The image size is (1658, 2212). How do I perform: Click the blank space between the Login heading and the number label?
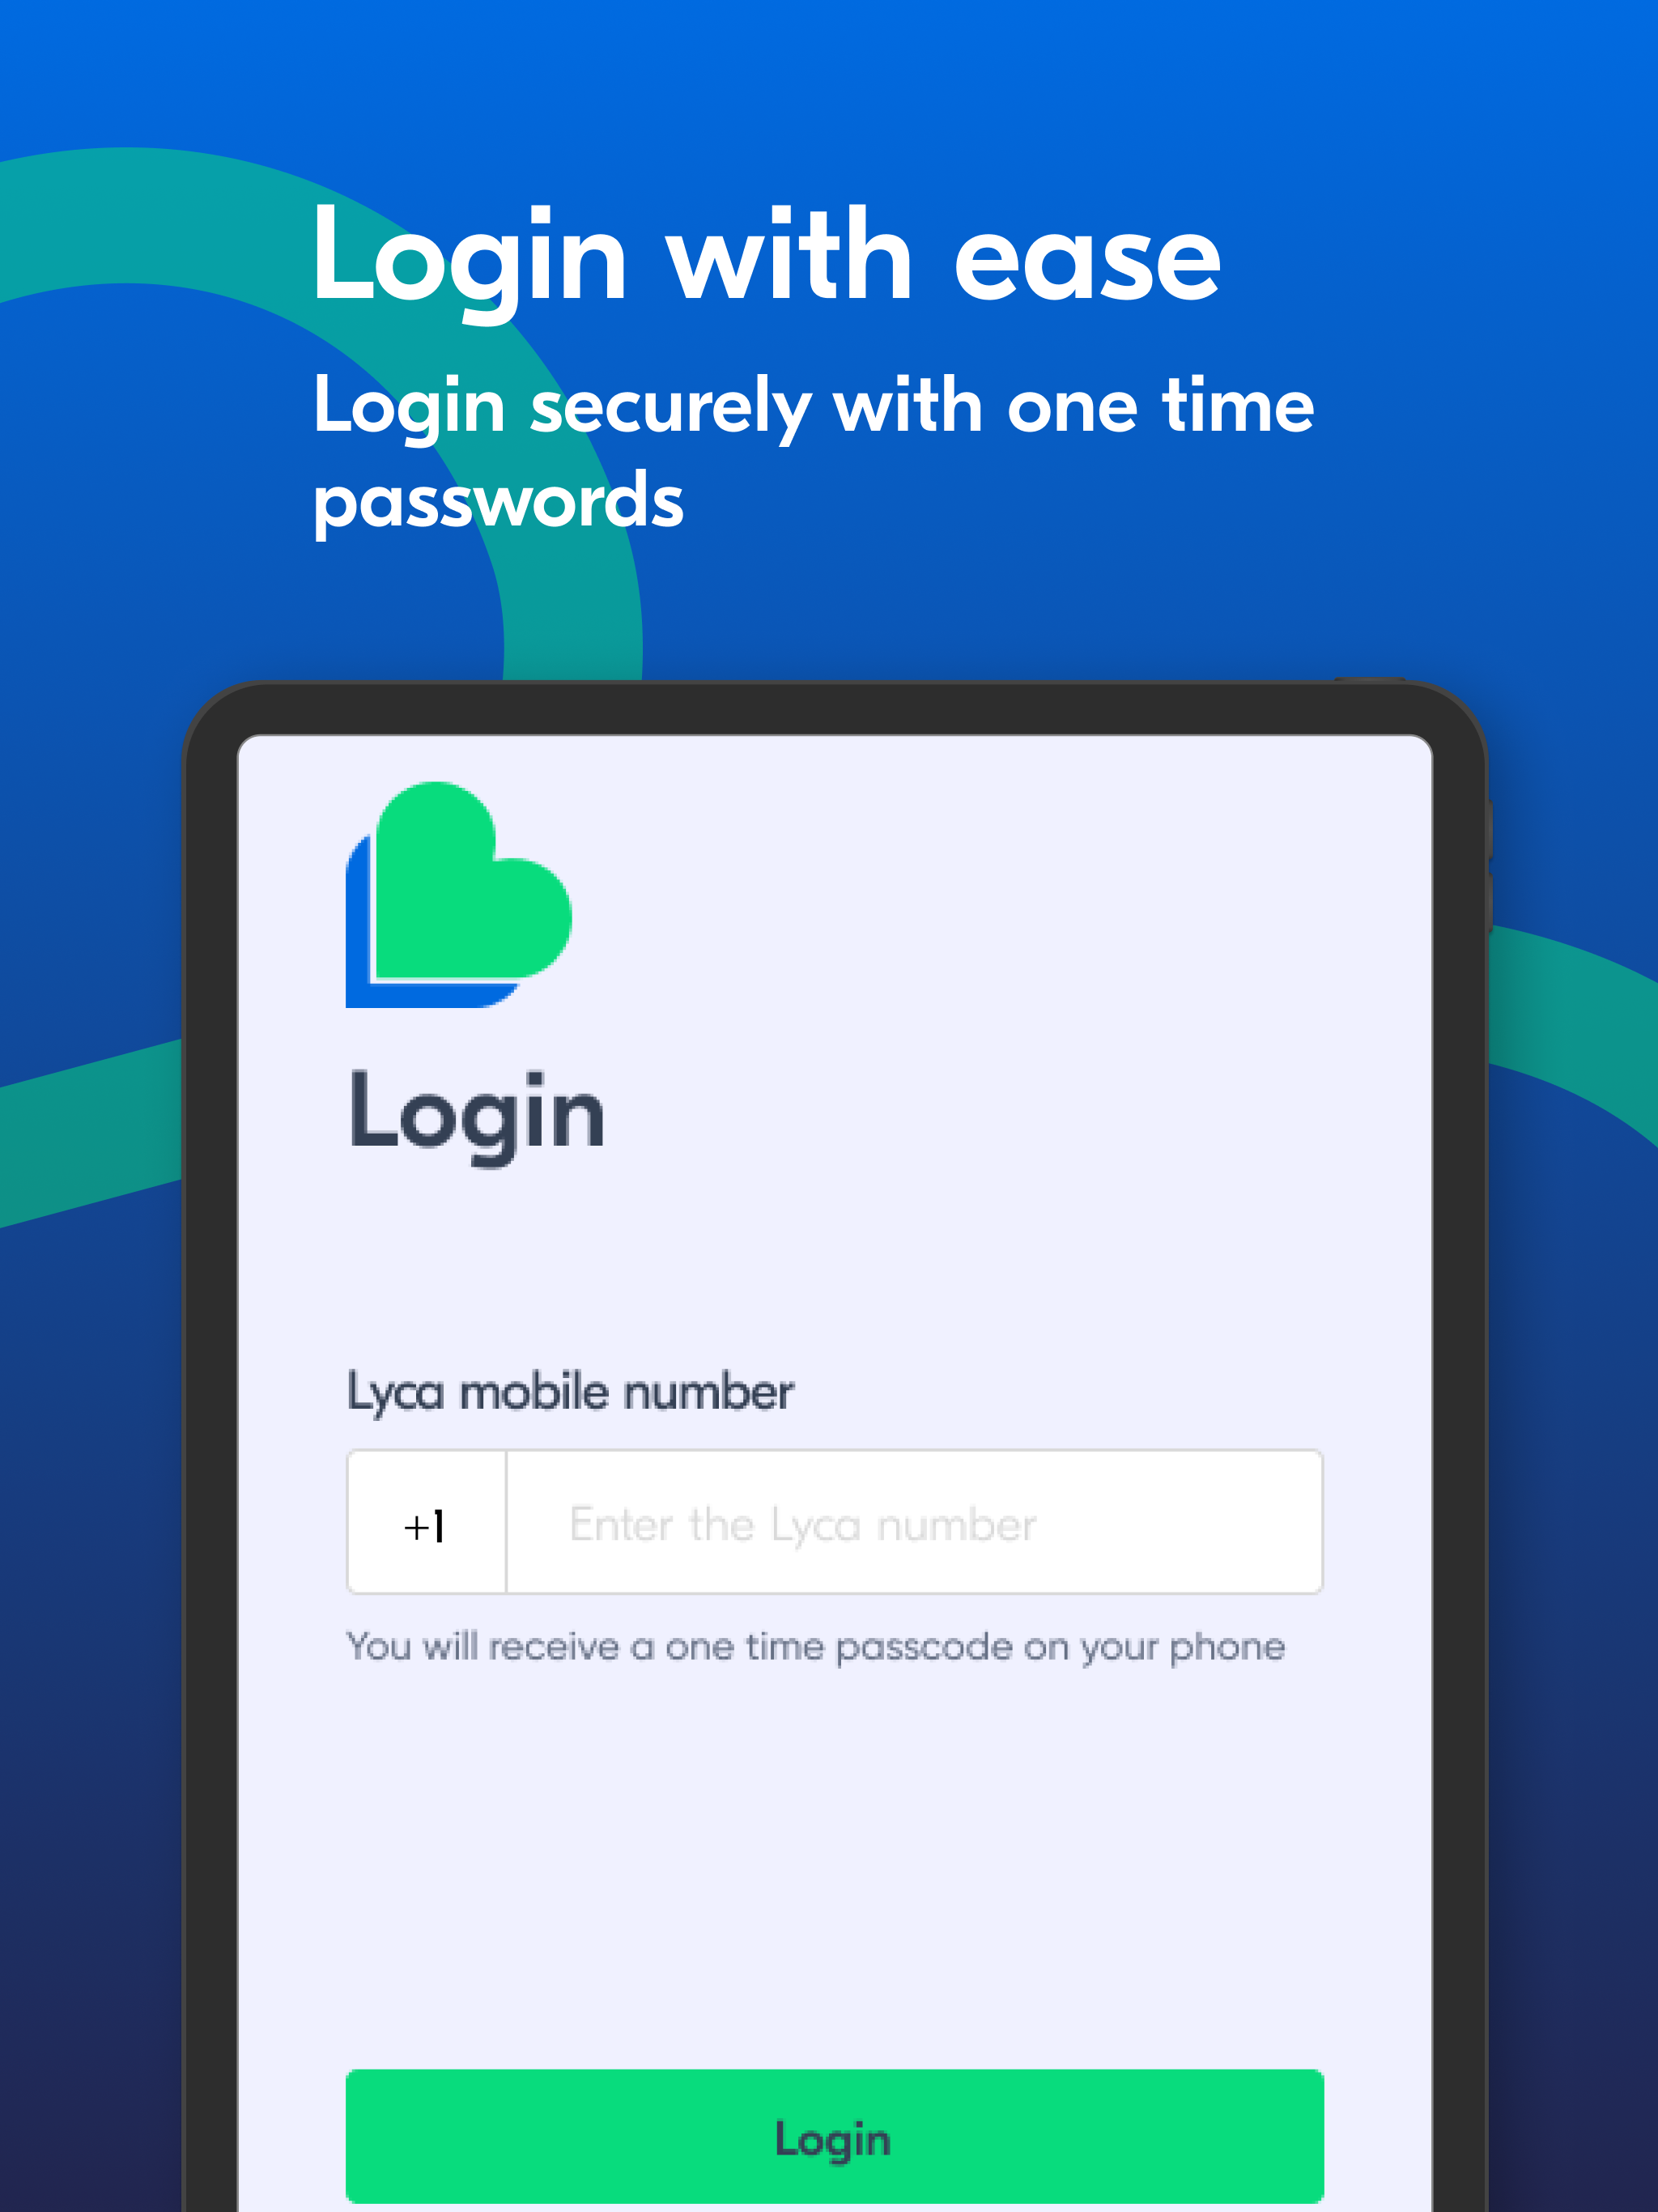[835, 1265]
